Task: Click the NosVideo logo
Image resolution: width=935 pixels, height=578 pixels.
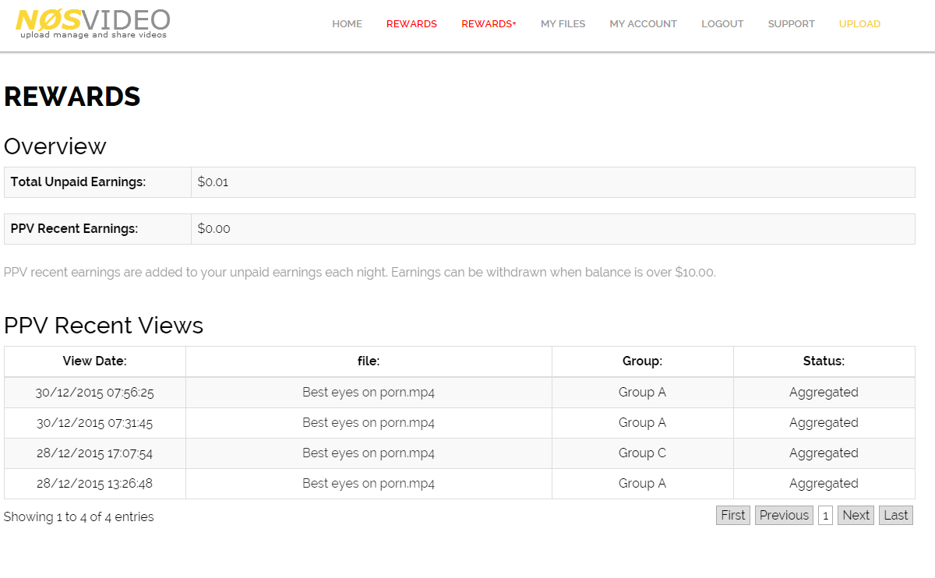Action: tap(93, 23)
